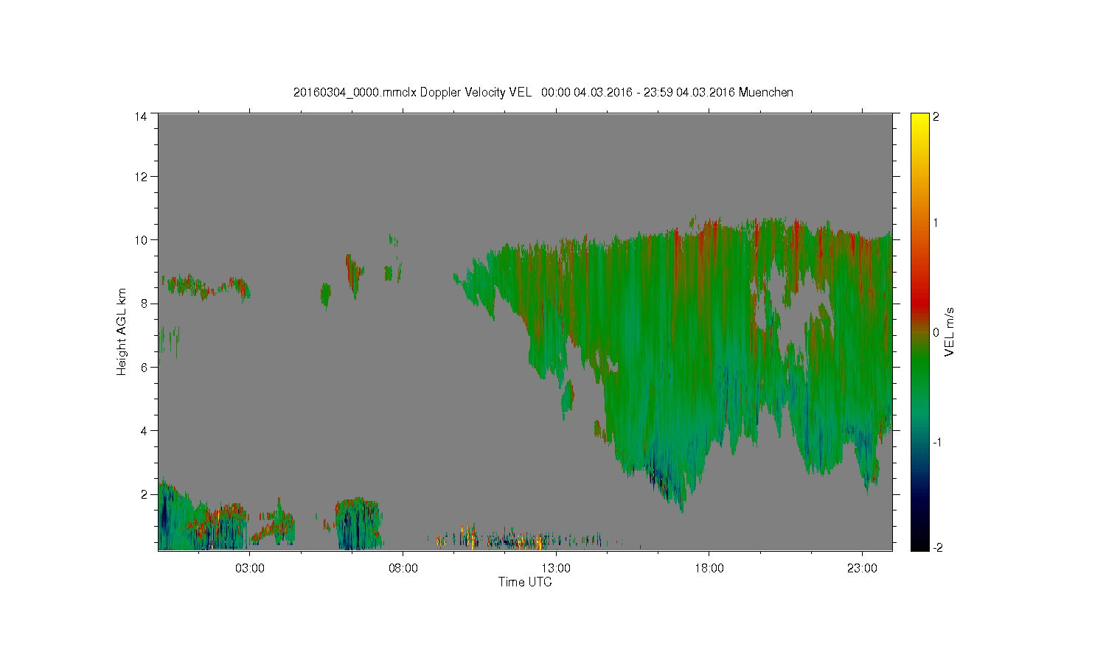Viewport: 1106px width, 663px height.
Task: Click the height tick label 4
Action: point(144,430)
